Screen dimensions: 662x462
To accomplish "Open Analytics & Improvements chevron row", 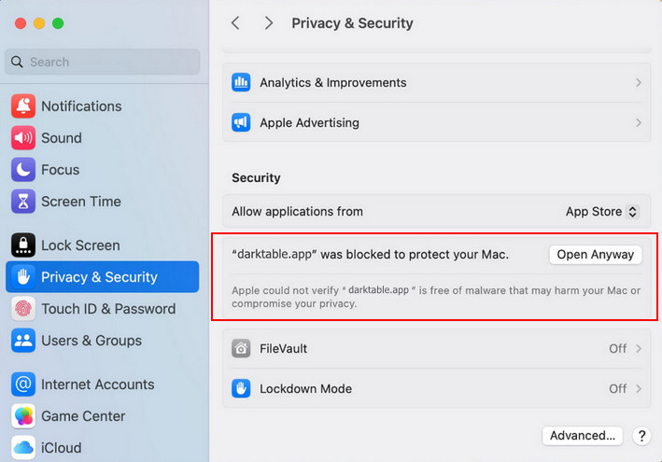I will [436, 82].
